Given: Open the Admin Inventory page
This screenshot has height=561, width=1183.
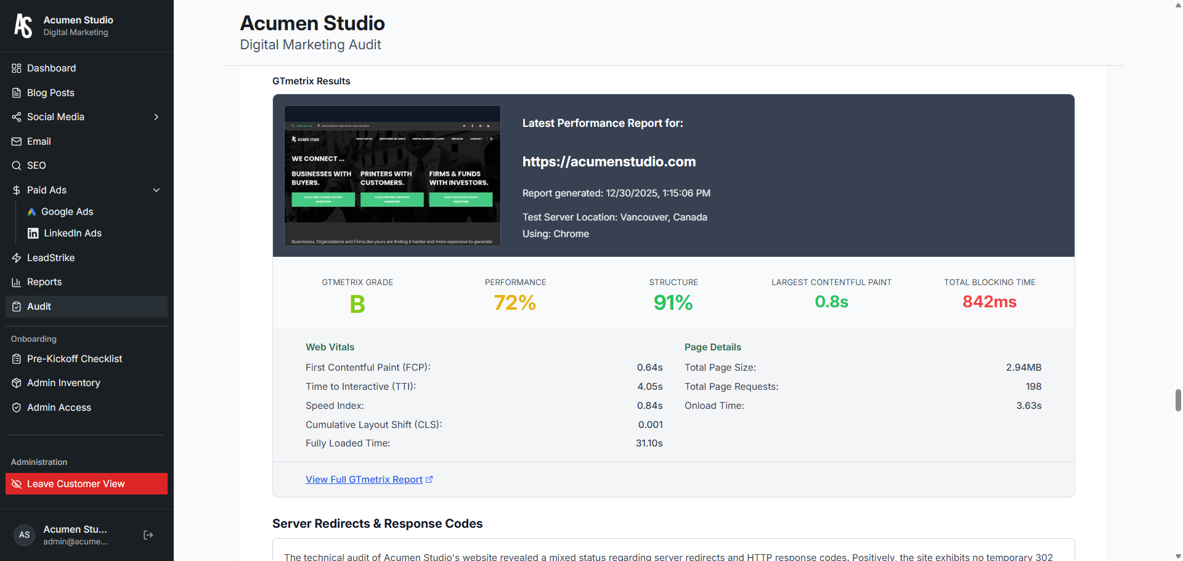Looking at the screenshot, I should (86, 383).
